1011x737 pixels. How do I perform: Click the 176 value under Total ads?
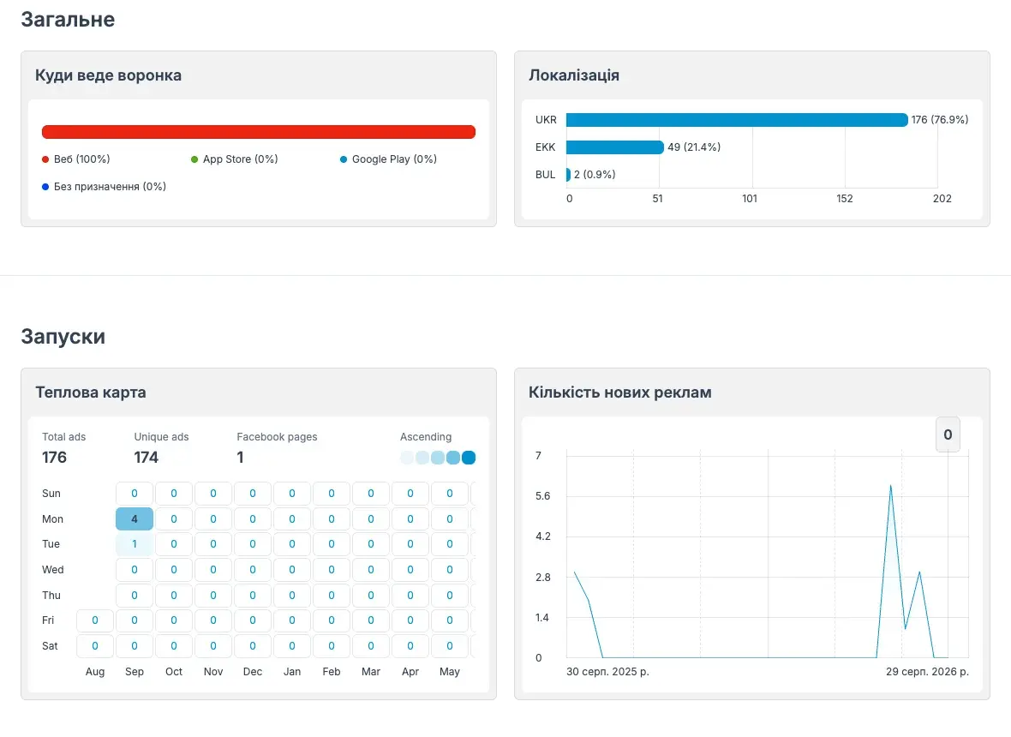pos(54,458)
